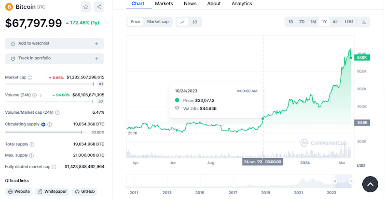Click the verified badge beside Circulating supply
The width and height of the screenshot is (386, 199).
[x=43, y=124]
